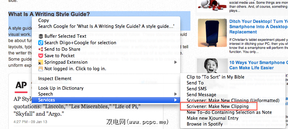Choose Buffer Selected Text
The image size is (288, 129).
tap(106, 36)
